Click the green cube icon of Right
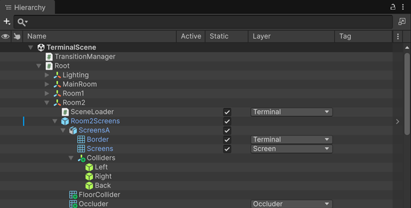The width and height of the screenshot is (411, 208). click(x=89, y=176)
